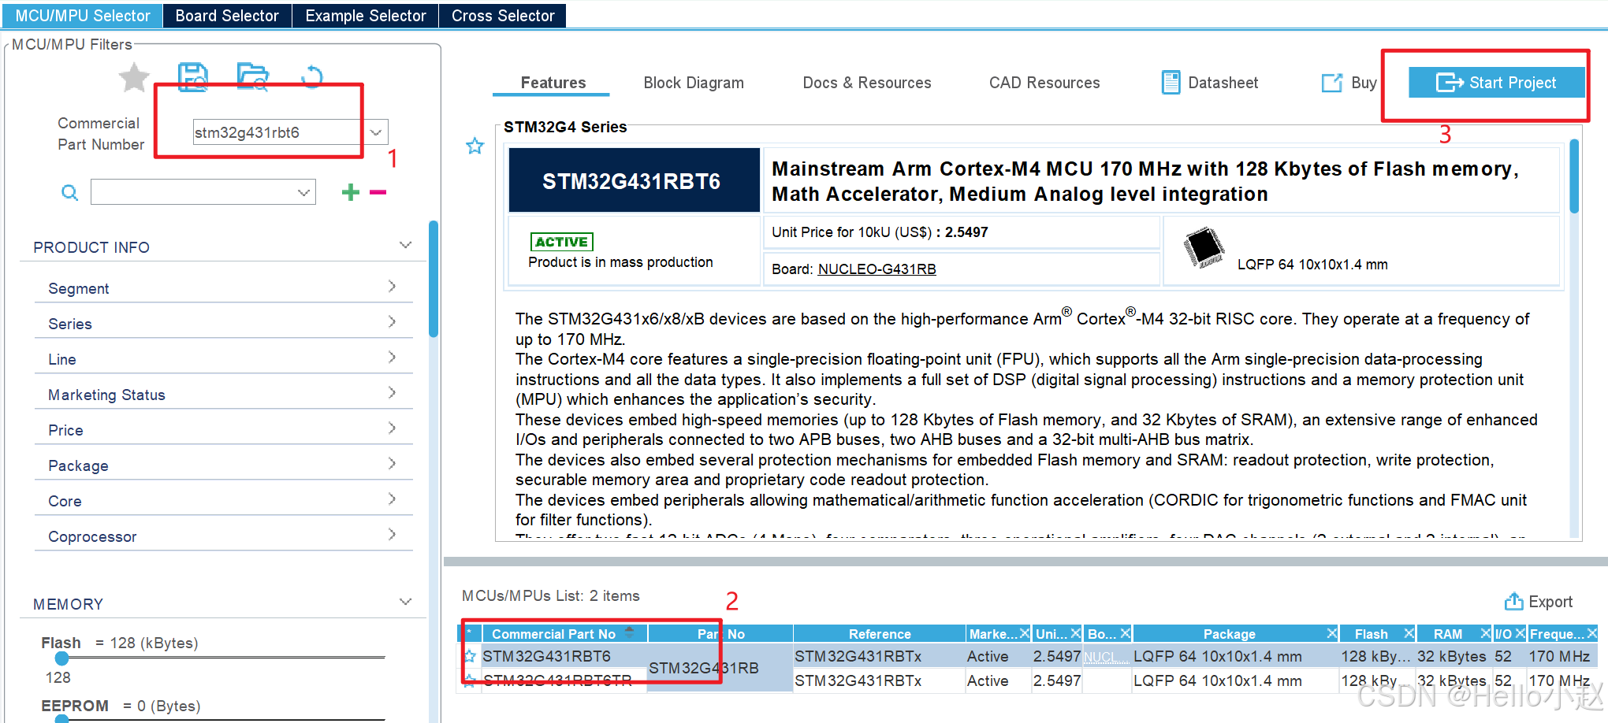Close the Bo... board column with its X
Image resolution: width=1608 pixels, height=723 pixels.
1126,633
